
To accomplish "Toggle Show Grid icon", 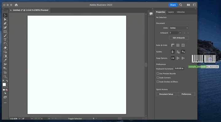I will [x=178, y=45].
